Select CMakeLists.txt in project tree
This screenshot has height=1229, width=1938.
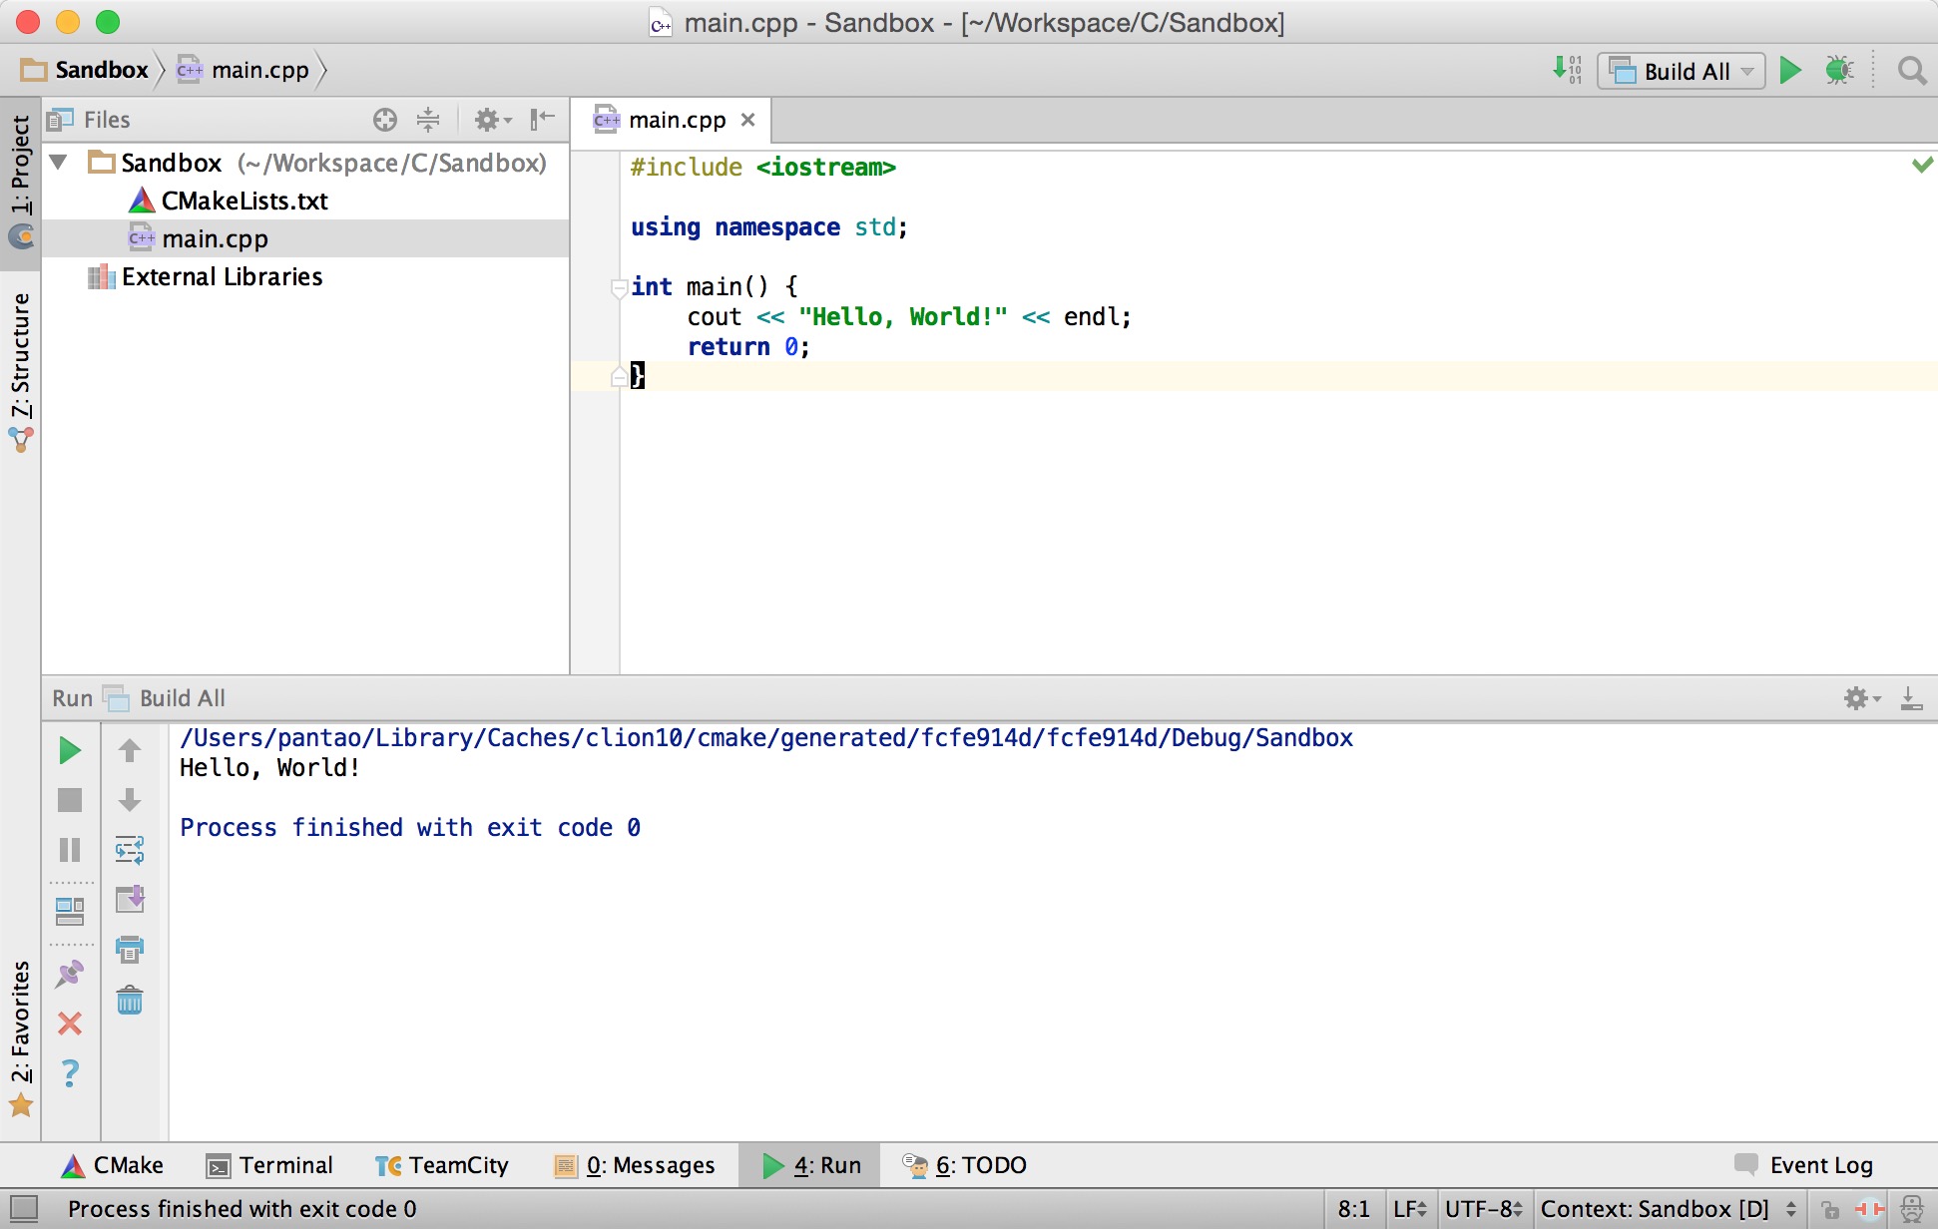244,202
